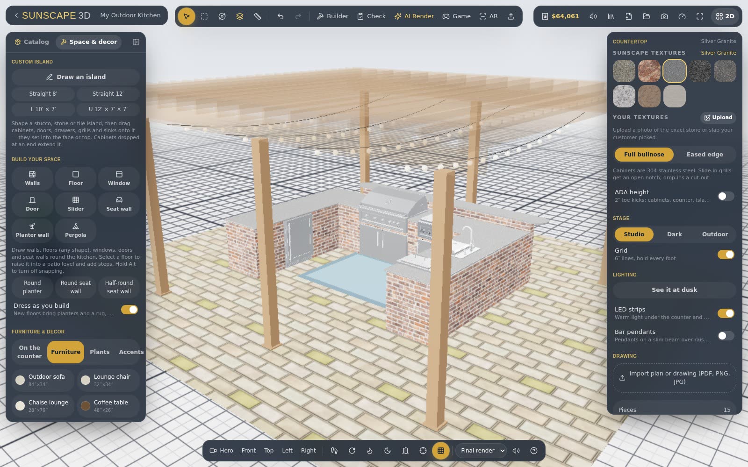Open the AI Render mode
Image resolution: width=748 pixels, height=467 pixels.
(414, 16)
